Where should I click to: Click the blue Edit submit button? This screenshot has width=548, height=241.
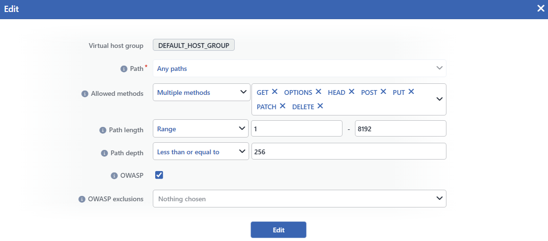[278, 230]
